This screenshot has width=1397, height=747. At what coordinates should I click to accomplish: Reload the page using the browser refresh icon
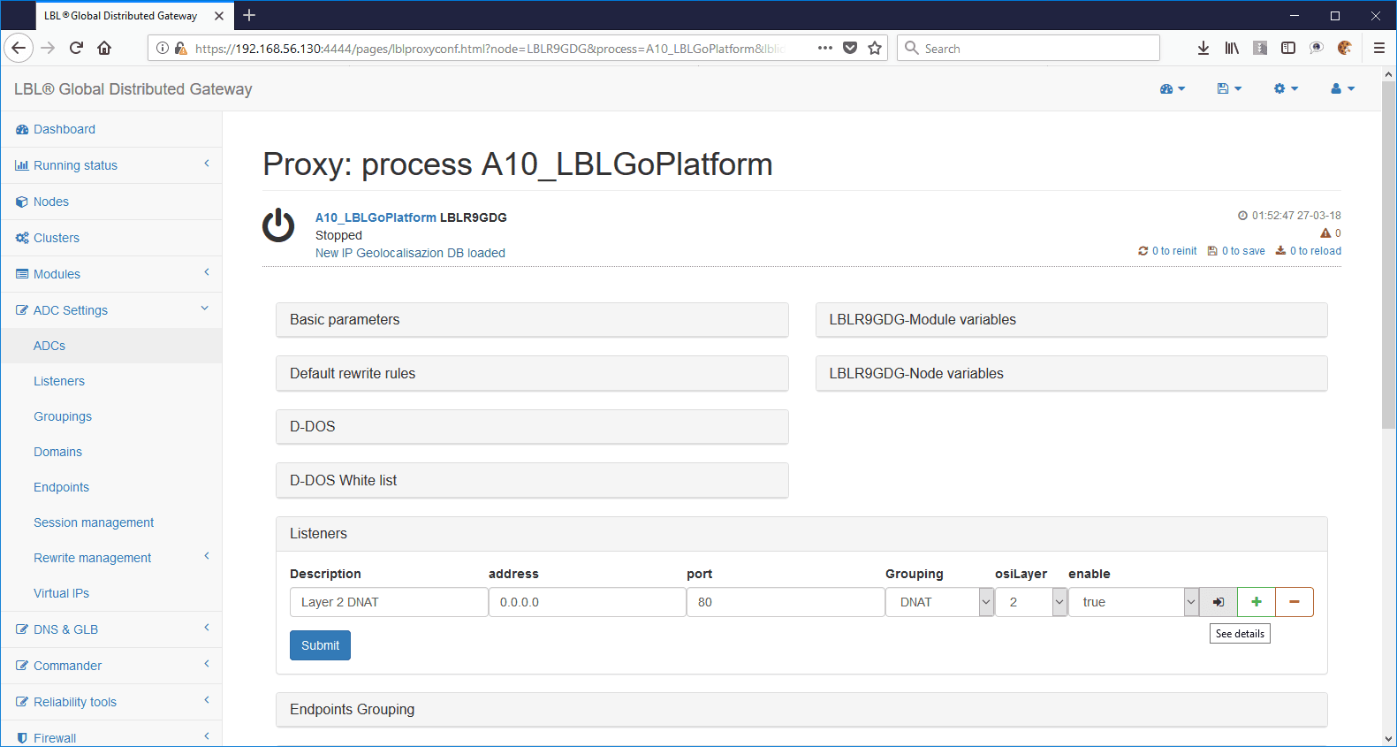tap(76, 48)
